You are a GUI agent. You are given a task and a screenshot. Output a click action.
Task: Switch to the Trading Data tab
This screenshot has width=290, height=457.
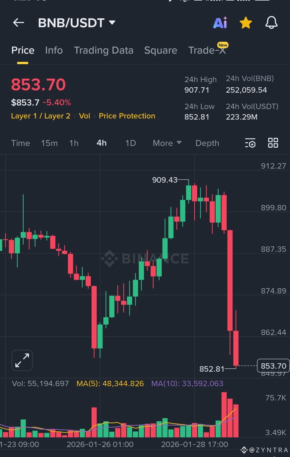click(104, 50)
